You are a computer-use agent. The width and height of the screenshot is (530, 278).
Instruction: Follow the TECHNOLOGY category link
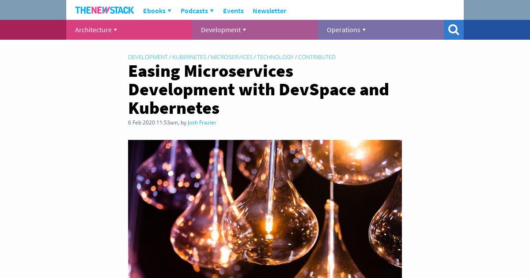pyautogui.click(x=275, y=57)
